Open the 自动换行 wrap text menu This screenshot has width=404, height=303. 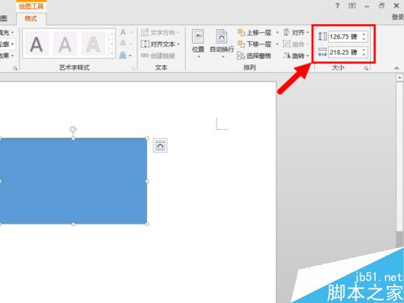[221, 44]
